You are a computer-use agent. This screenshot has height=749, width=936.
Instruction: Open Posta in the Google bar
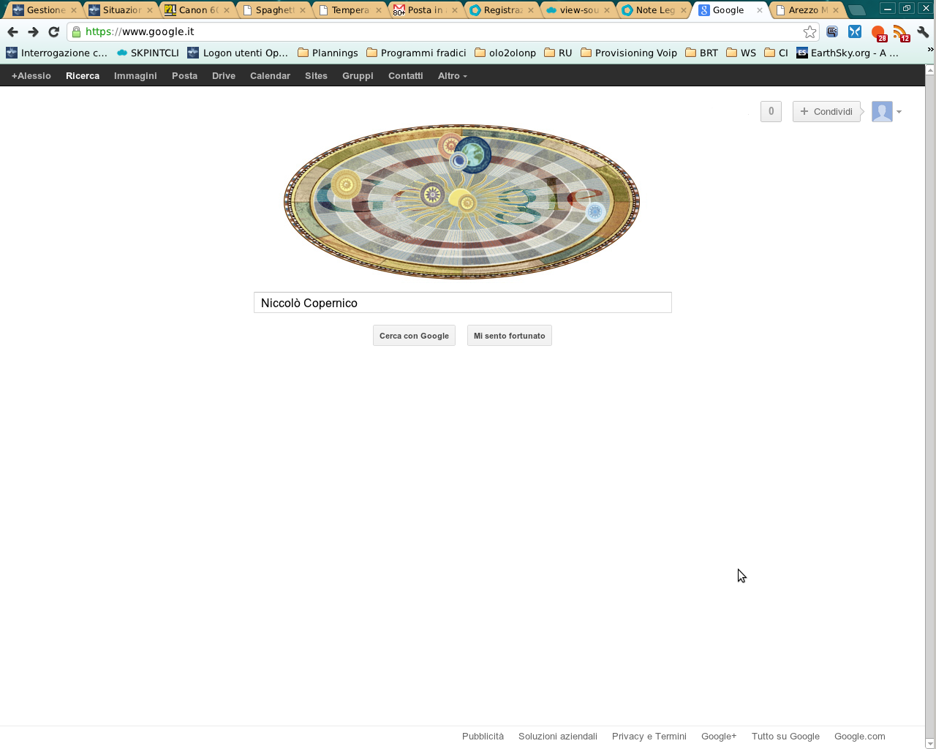[184, 75]
